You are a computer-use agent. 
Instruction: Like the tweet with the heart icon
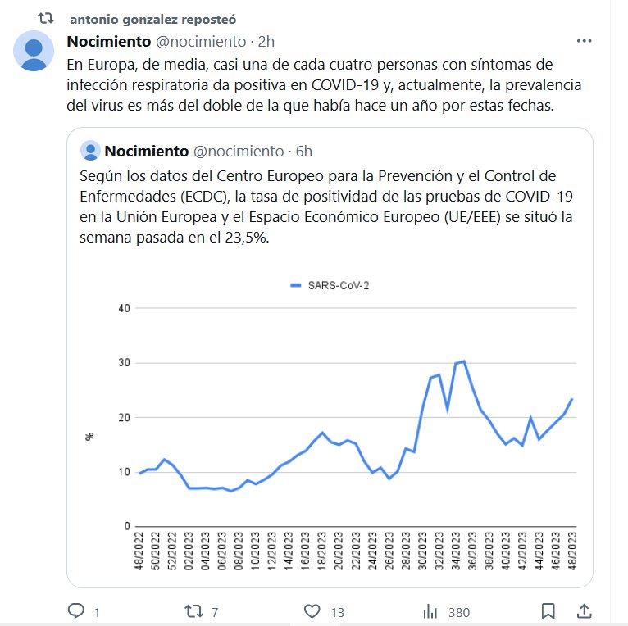312,611
